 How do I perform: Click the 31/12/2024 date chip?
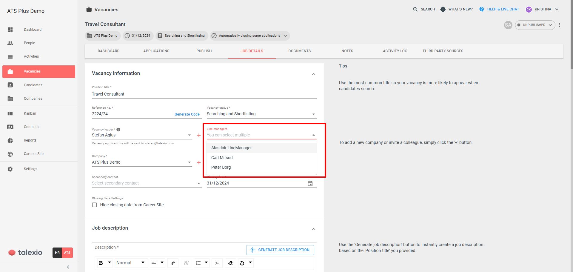pos(138,36)
